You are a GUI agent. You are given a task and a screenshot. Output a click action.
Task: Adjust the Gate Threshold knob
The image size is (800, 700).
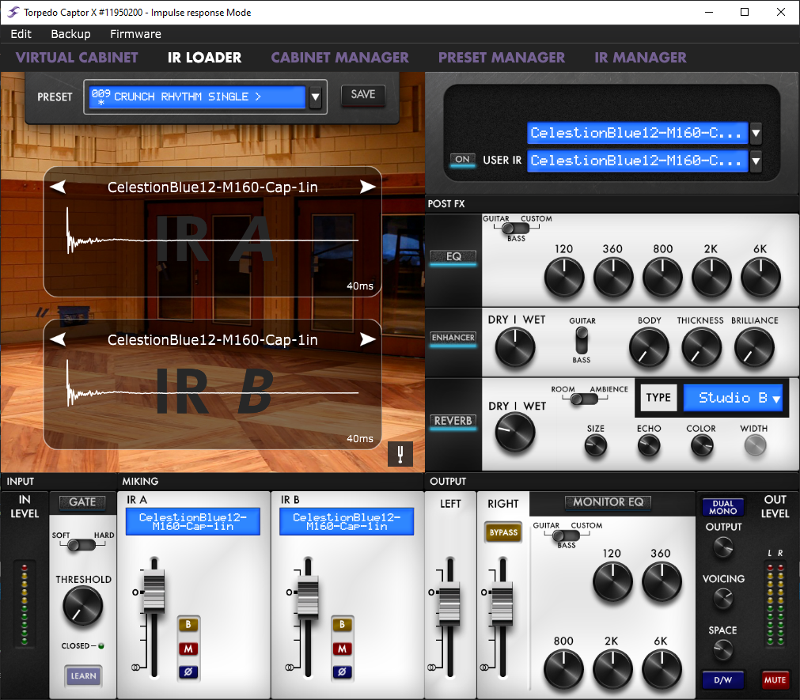82,606
